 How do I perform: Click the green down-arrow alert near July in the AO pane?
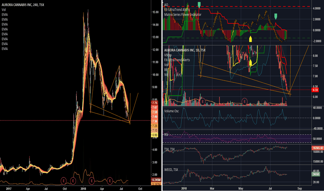[276, 17]
